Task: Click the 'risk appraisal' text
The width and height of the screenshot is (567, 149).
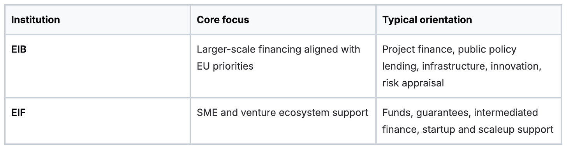Action: point(413,83)
